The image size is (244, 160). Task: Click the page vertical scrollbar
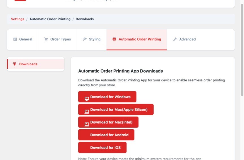pos(242,50)
